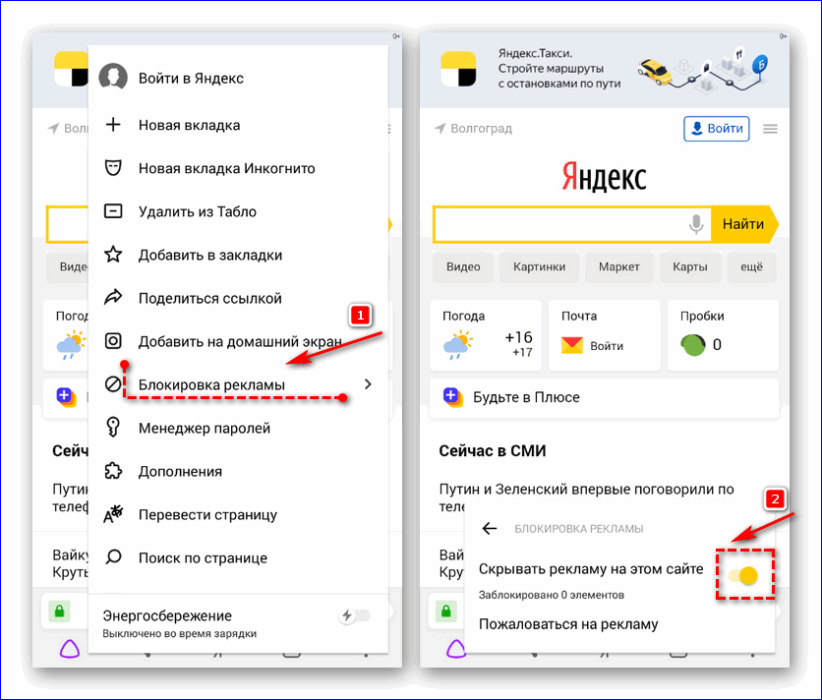The image size is (822, 700).
Task: Click the puzzle piece extensions icon
Action: click(x=113, y=471)
